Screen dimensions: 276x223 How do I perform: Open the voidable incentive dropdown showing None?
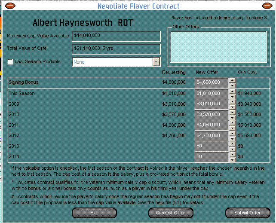click(x=156, y=62)
